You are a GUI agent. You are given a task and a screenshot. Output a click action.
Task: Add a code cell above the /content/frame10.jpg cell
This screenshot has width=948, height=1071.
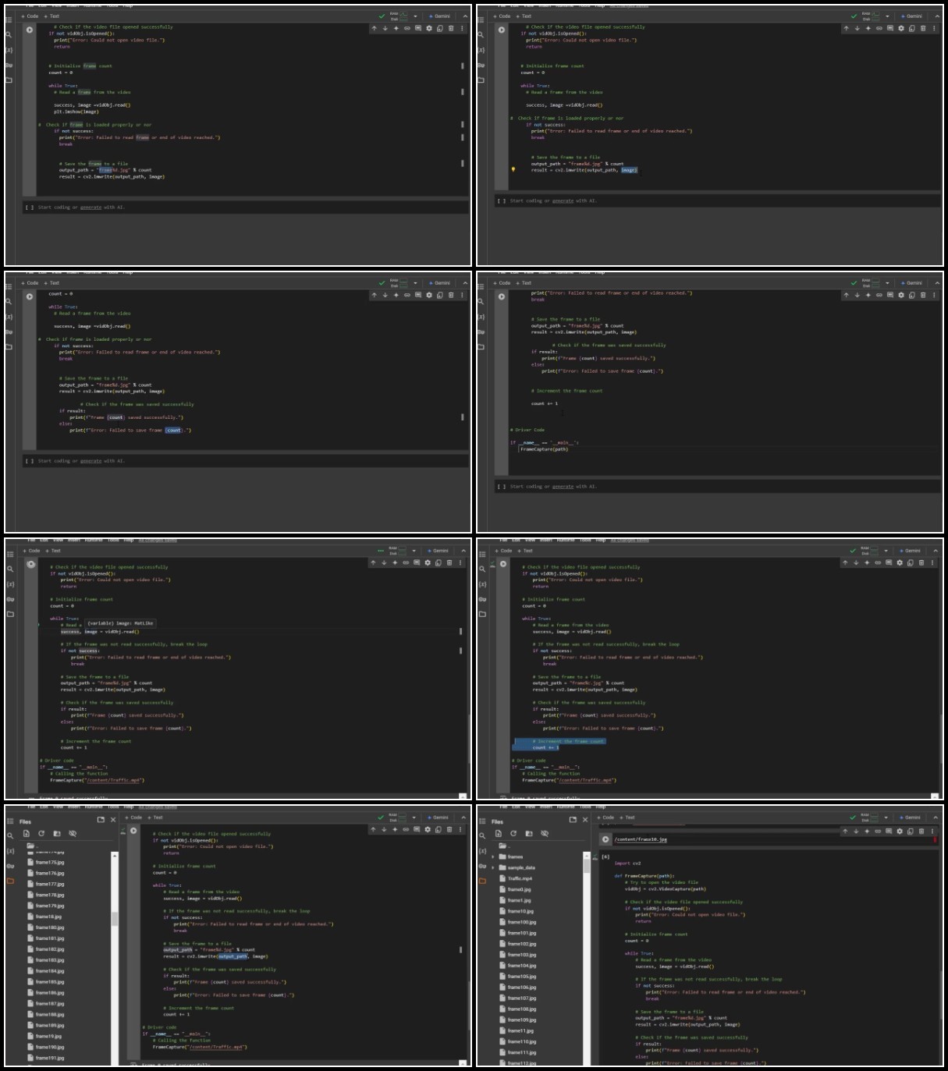[x=606, y=817]
